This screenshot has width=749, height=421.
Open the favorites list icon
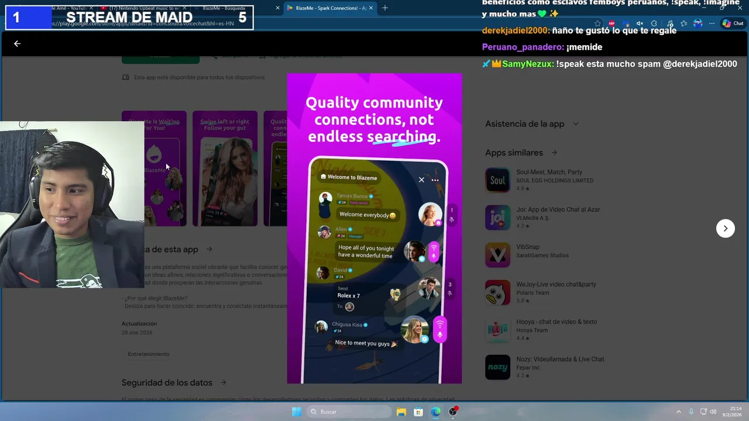pyautogui.click(x=683, y=23)
